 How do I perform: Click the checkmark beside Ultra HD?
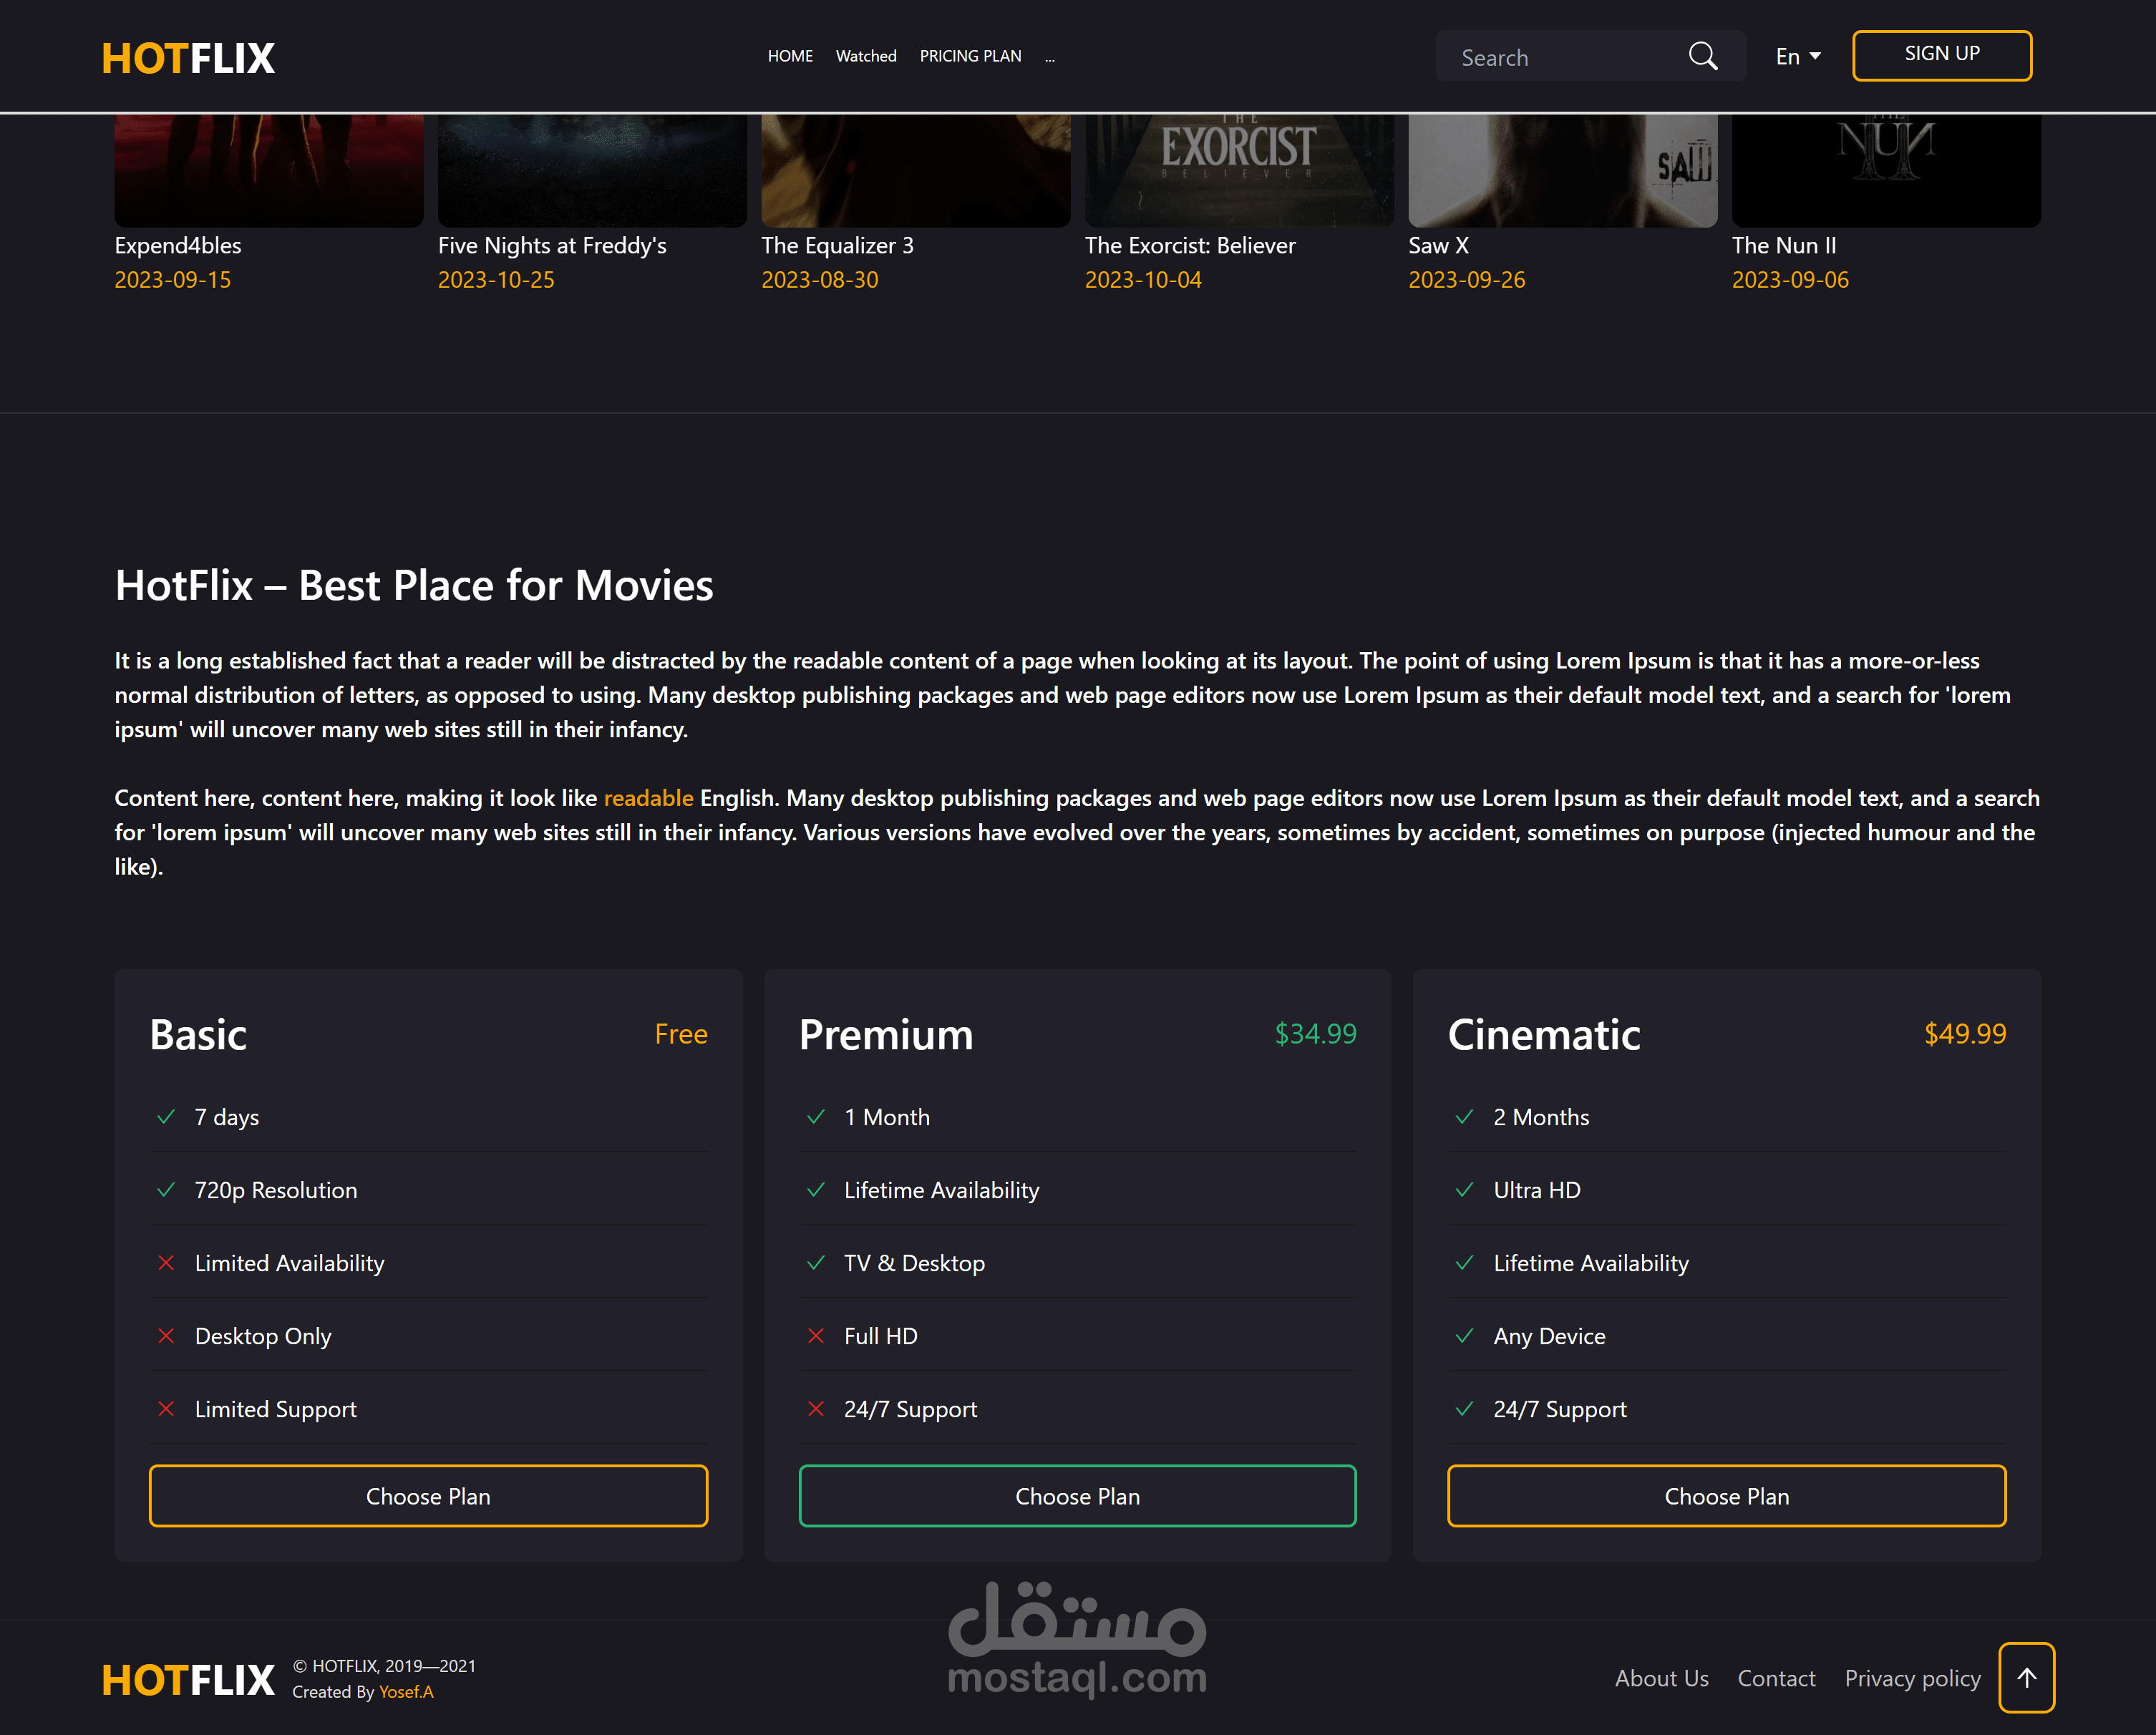[x=1464, y=1190]
